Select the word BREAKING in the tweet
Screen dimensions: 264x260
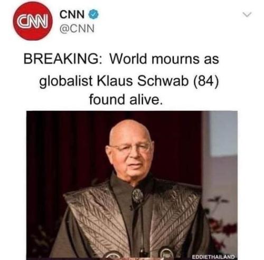(x=62, y=59)
